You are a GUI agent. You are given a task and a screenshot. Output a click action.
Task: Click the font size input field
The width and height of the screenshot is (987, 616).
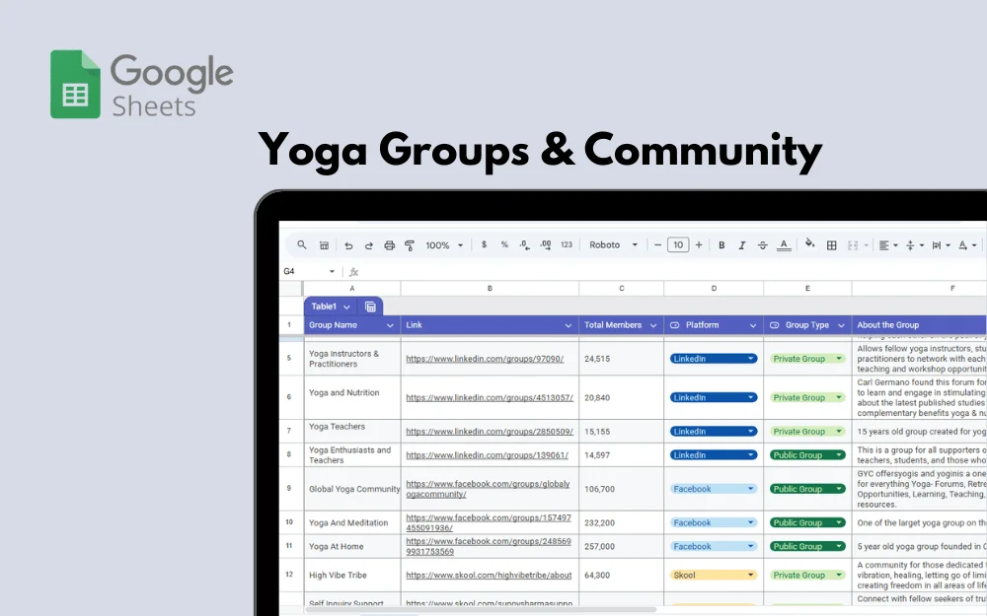677,245
